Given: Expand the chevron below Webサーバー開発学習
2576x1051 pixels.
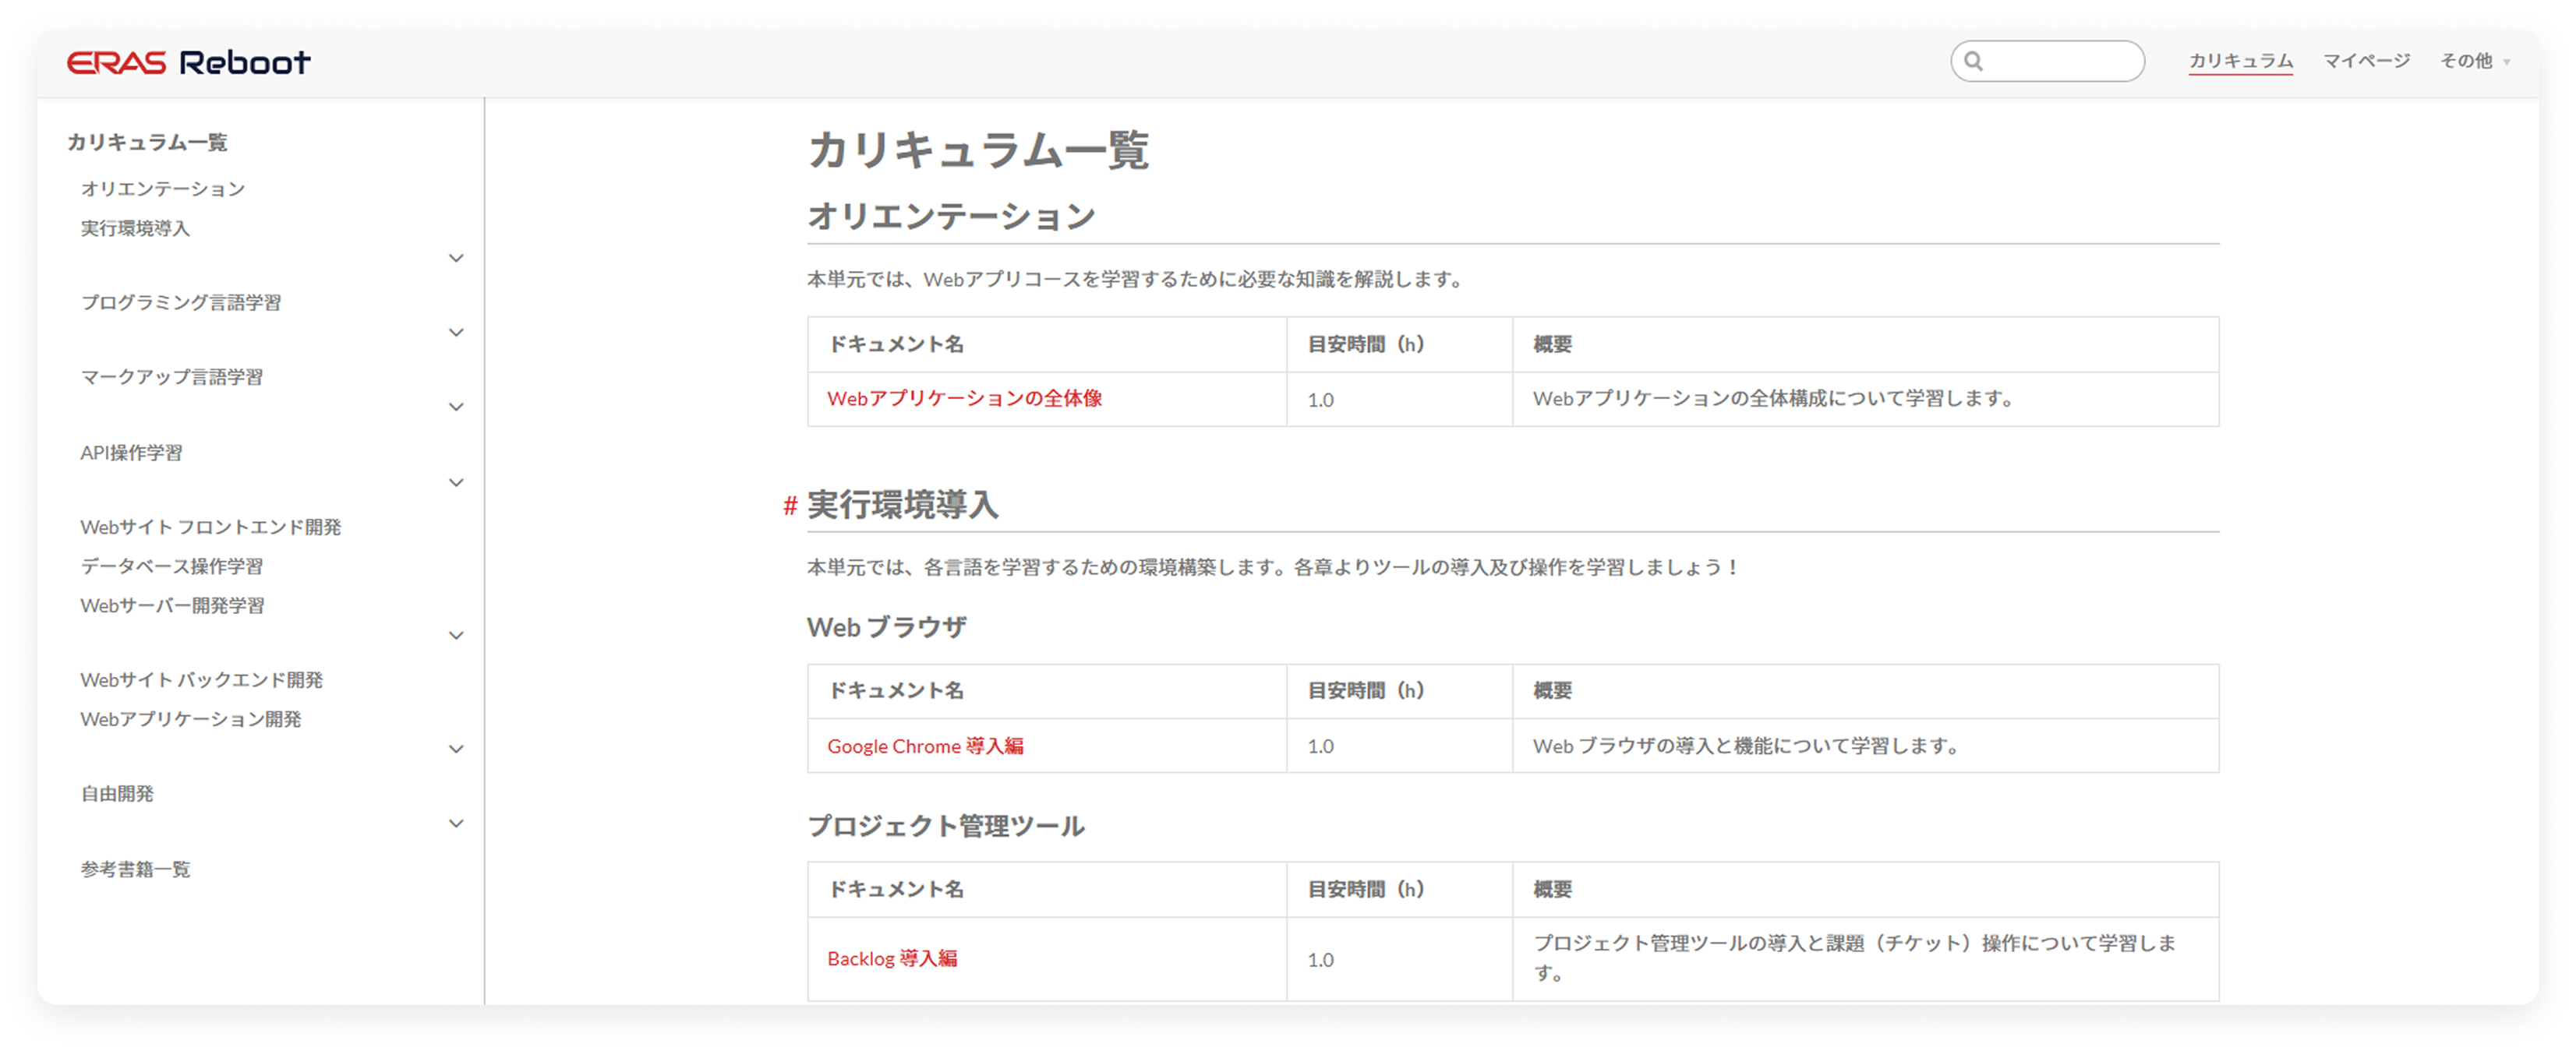Looking at the screenshot, I should click(x=456, y=635).
